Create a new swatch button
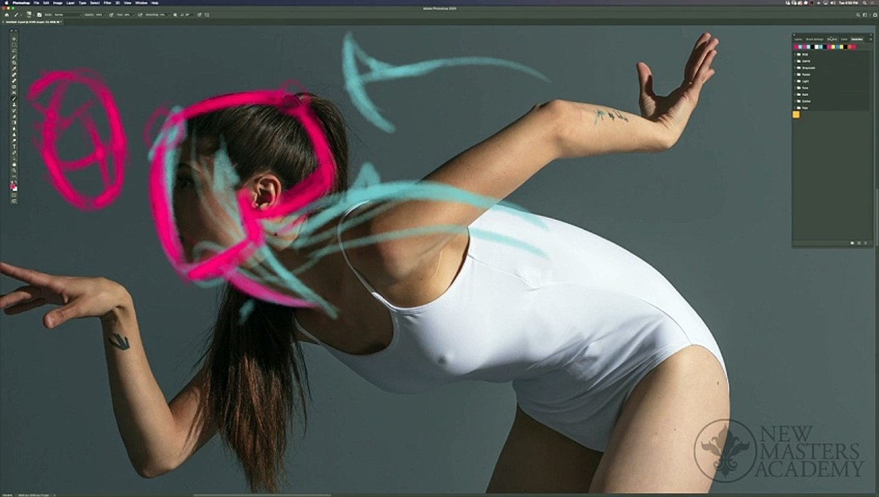Screen dimensions: 879x497 pos(859,243)
